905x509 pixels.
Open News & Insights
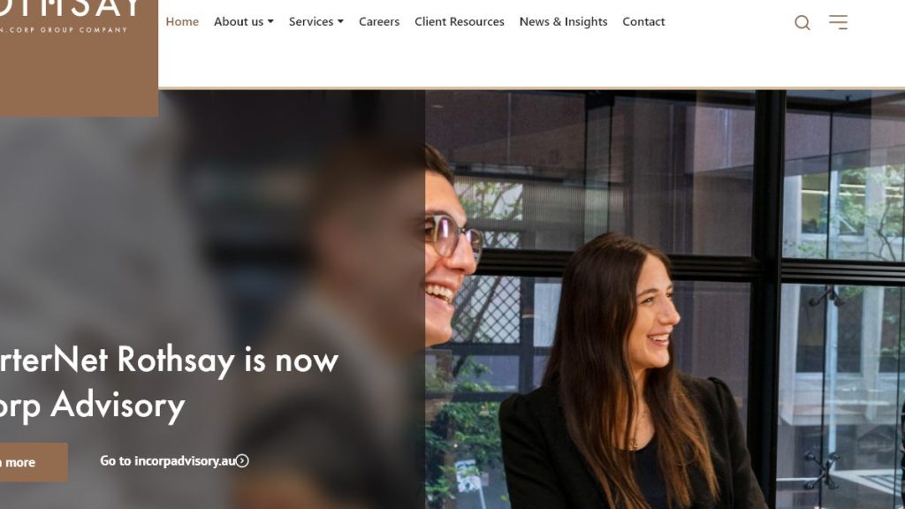pyautogui.click(x=563, y=21)
